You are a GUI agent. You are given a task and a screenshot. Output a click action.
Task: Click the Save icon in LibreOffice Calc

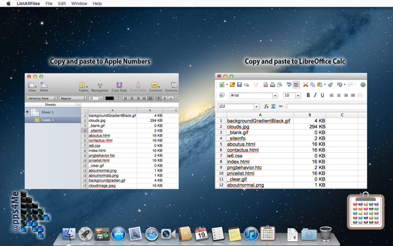pyautogui.click(x=240, y=84)
